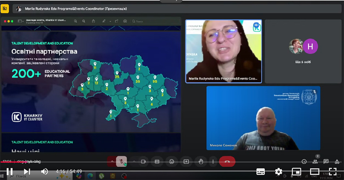The image size is (344, 180).
Task: Open meeting details info icon
Action: pos(304,162)
